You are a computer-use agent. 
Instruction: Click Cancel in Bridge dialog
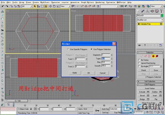click(x=103, y=73)
